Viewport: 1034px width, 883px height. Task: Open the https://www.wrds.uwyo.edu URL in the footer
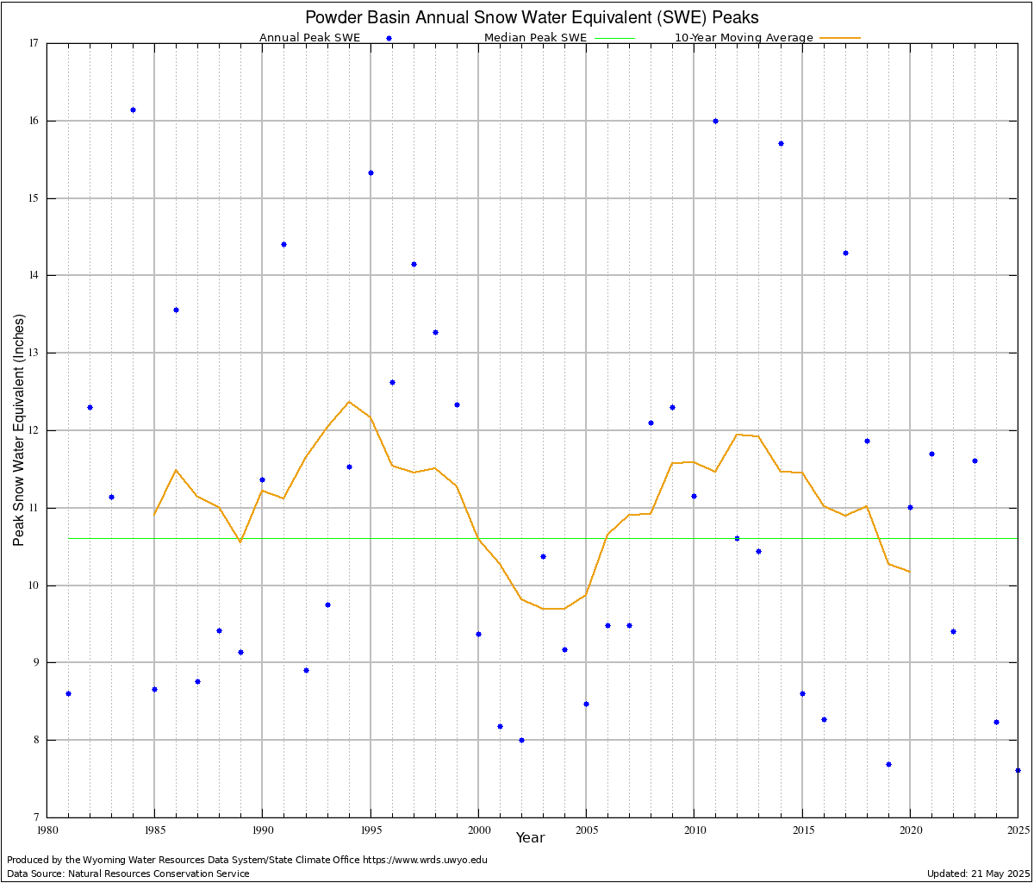point(425,860)
